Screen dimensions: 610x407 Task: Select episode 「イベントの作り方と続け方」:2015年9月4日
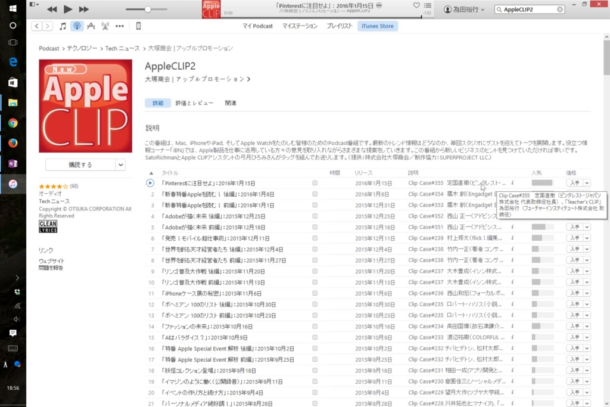(x=213, y=393)
